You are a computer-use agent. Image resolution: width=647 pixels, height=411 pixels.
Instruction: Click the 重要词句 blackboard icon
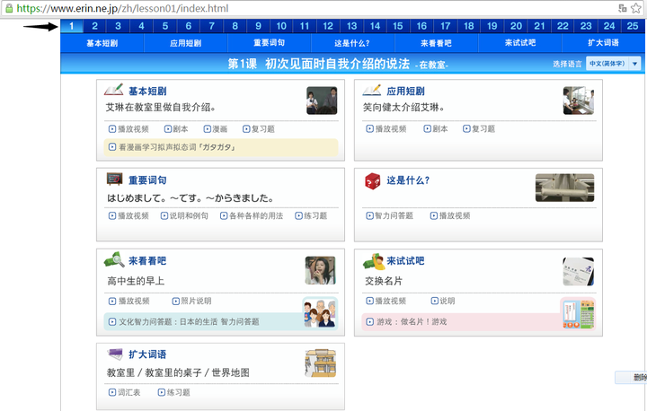click(114, 179)
